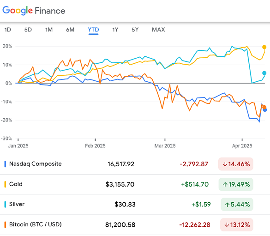Switch to the 1M range tab
This screenshot has width=270, height=236.
point(49,30)
